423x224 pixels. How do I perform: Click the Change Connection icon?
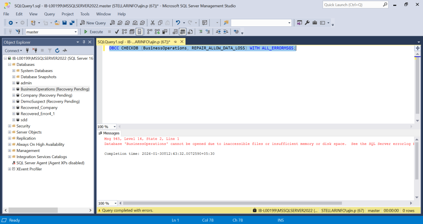[x=18, y=32]
